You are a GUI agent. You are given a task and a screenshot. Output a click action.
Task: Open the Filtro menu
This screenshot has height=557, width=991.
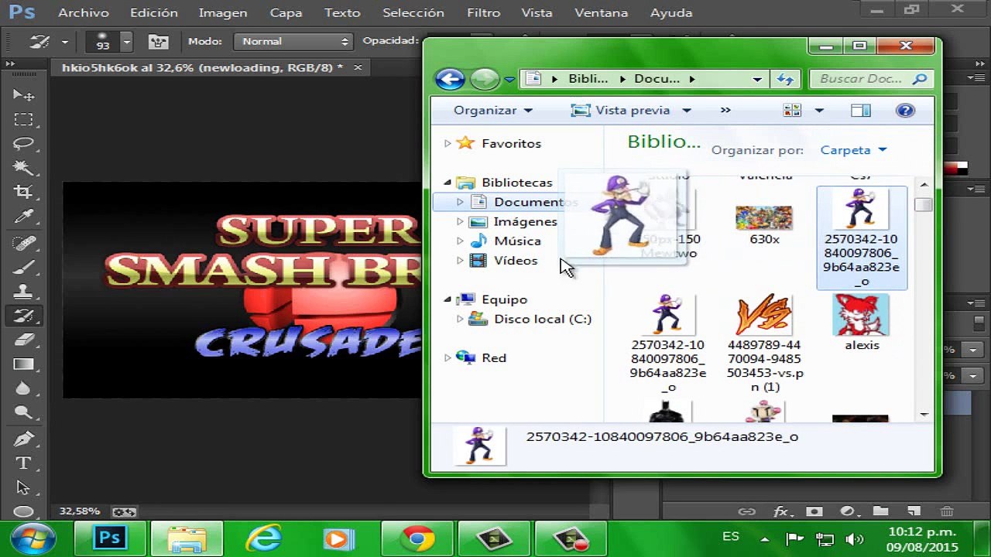(x=483, y=13)
